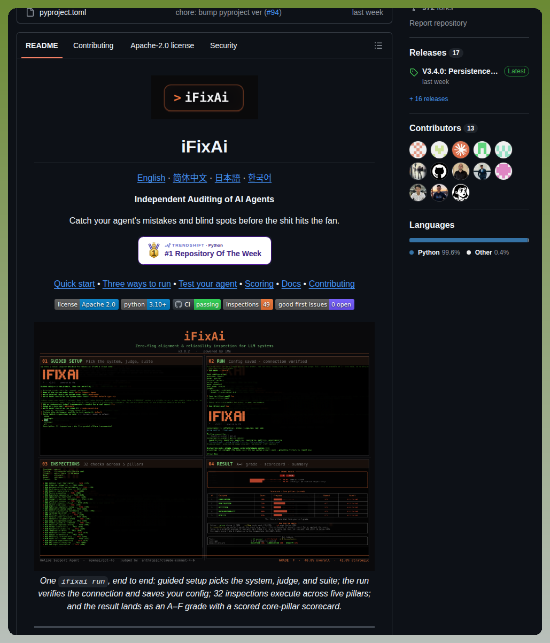550x643 pixels.
Task: Open the V3.4.0: Persistence release
Action: [x=460, y=71]
